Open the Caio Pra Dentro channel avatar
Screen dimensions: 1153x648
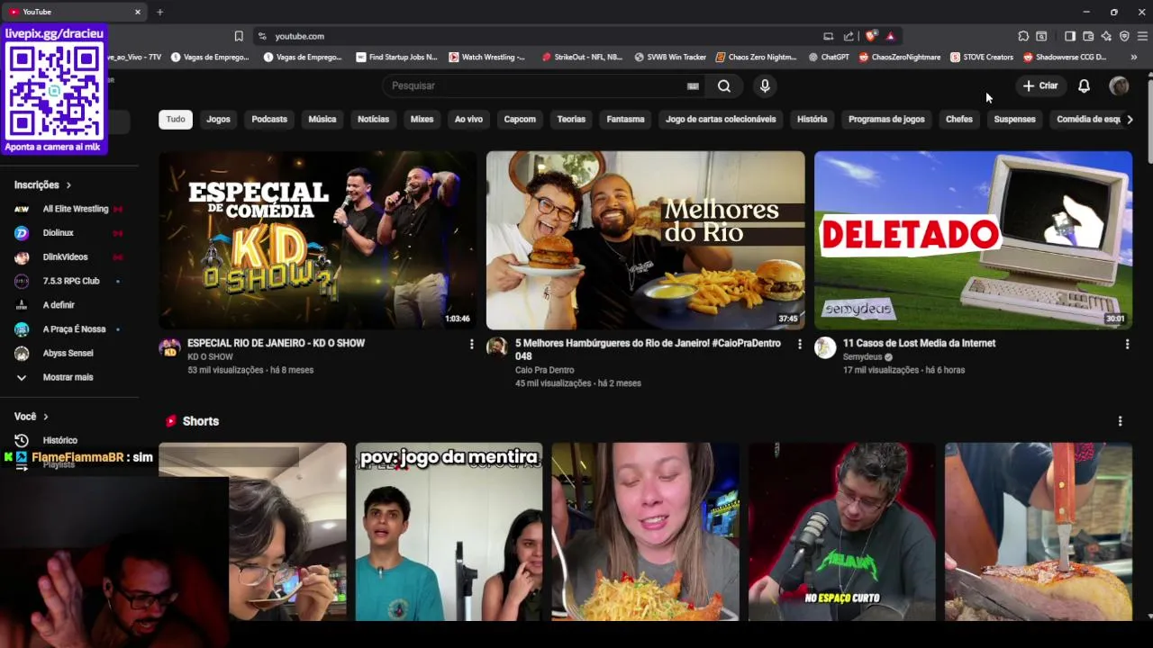tap(497, 348)
